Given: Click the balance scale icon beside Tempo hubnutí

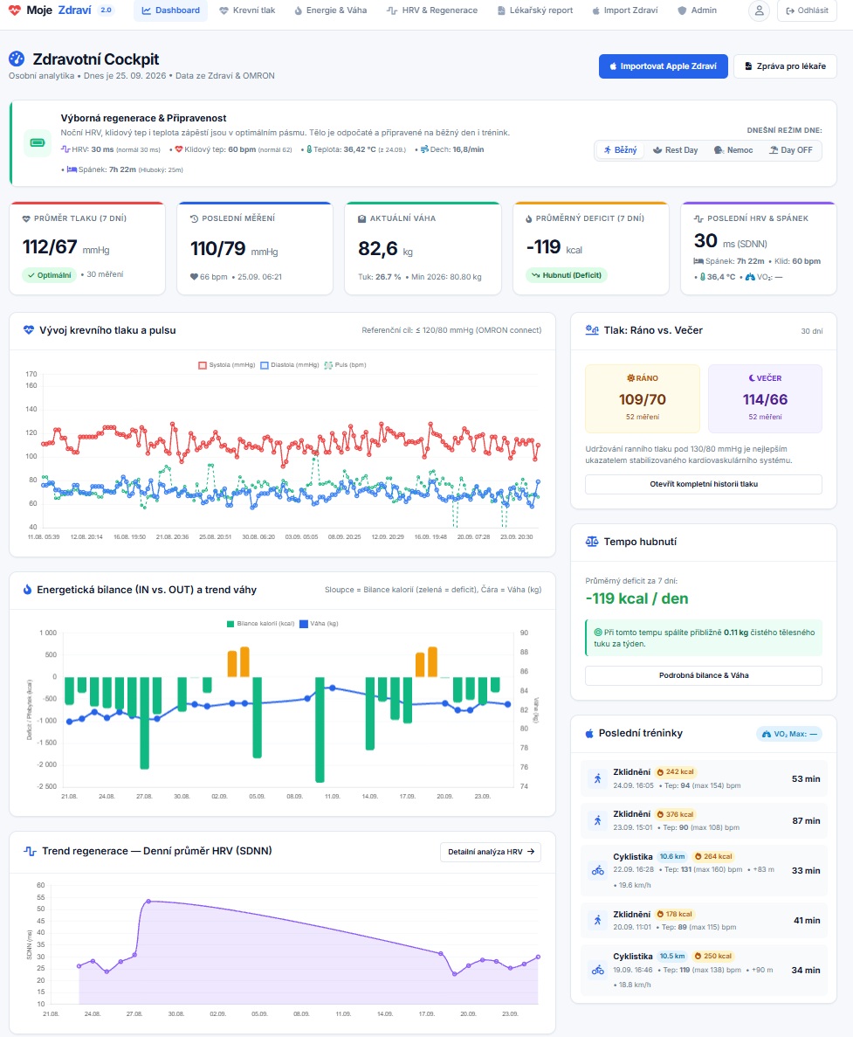Looking at the screenshot, I should point(592,542).
